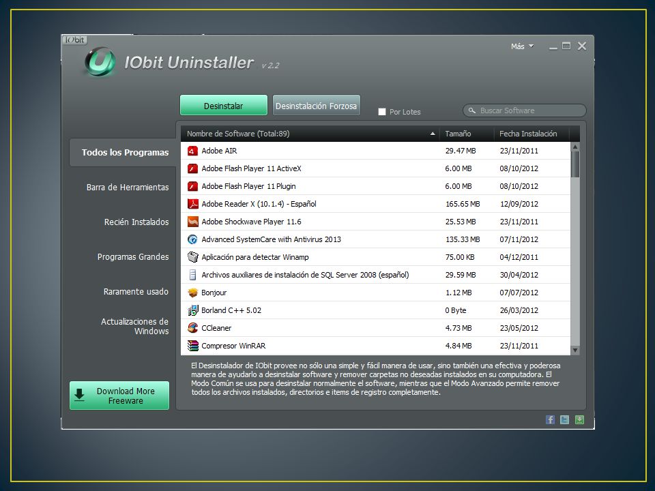Click the 12/09/2012 install date

519,204
